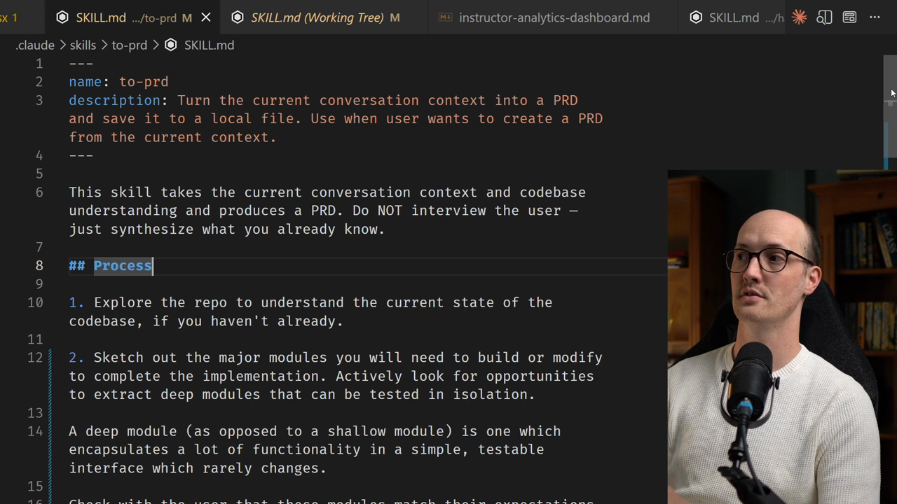Open the More Actions ellipsis menu
Screen dimensions: 897x504
pyautogui.click(x=875, y=17)
